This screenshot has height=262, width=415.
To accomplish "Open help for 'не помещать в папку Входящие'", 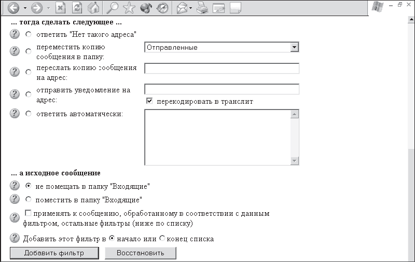I will (x=15, y=186).
